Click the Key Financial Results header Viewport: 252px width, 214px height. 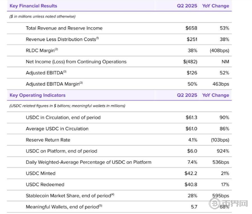tap(33, 6)
